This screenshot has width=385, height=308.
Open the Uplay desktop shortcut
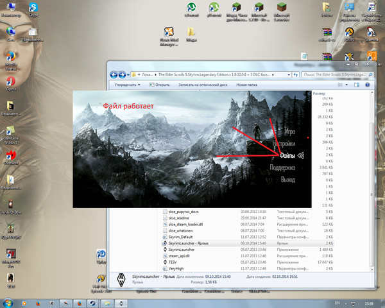click(101, 257)
